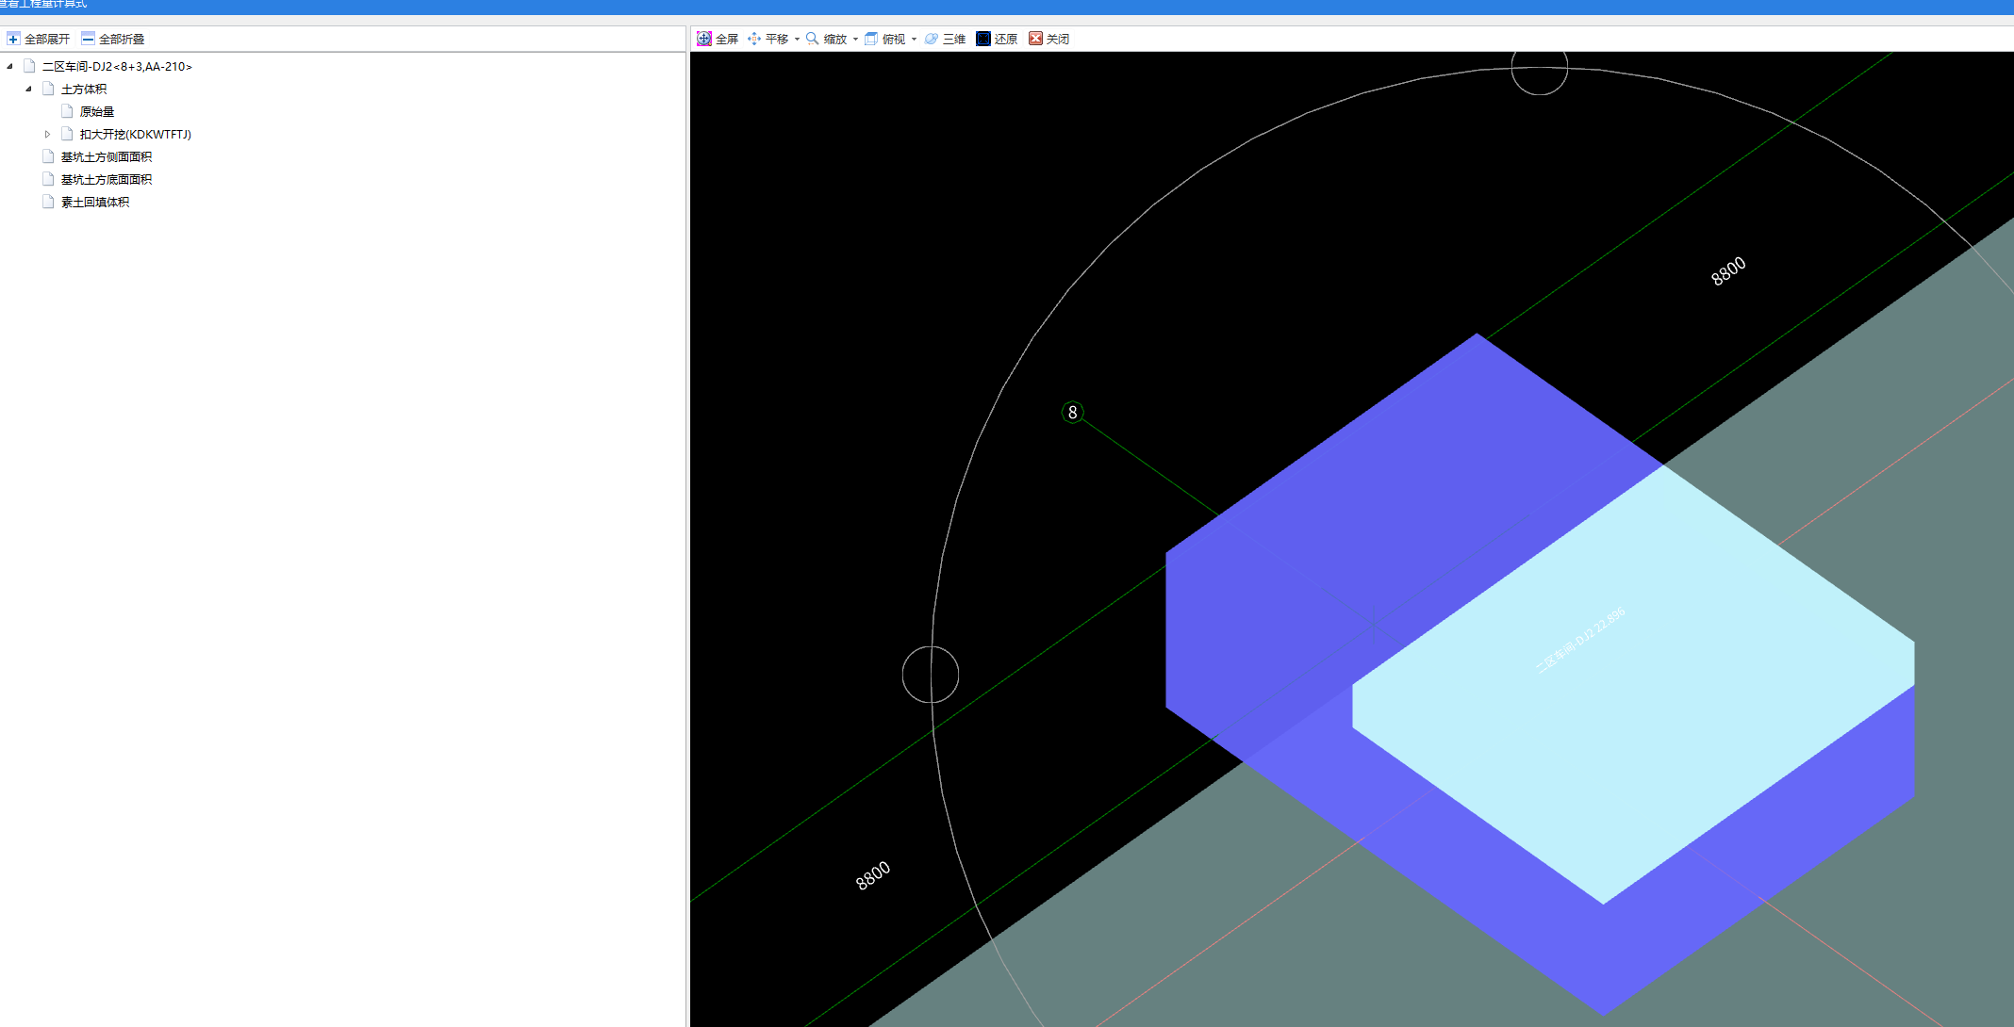
Task: Click document icon beside 基坑土方侧面面积
Action: (x=48, y=156)
